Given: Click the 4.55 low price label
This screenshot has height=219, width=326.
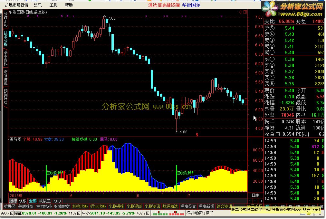Looking at the screenshot, I should pyautogui.click(x=184, y=131).
